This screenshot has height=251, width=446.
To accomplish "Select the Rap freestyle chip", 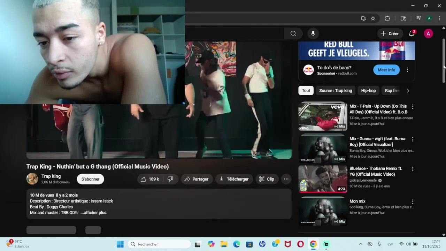I will 392,91.
